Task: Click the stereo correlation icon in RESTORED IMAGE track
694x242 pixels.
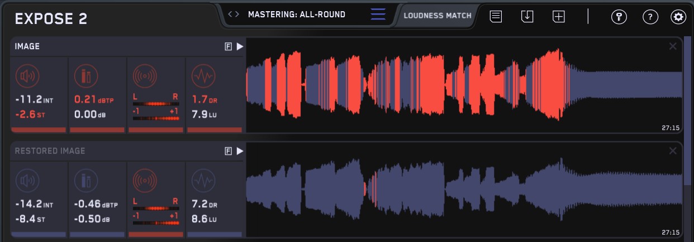Action: click(144, 180)
